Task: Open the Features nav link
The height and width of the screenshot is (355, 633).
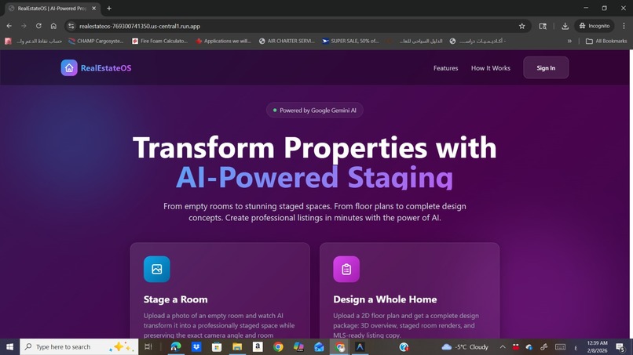Action: click(x=445, y=68)
